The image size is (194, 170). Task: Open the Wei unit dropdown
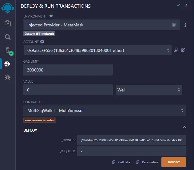tap(149, 90)
